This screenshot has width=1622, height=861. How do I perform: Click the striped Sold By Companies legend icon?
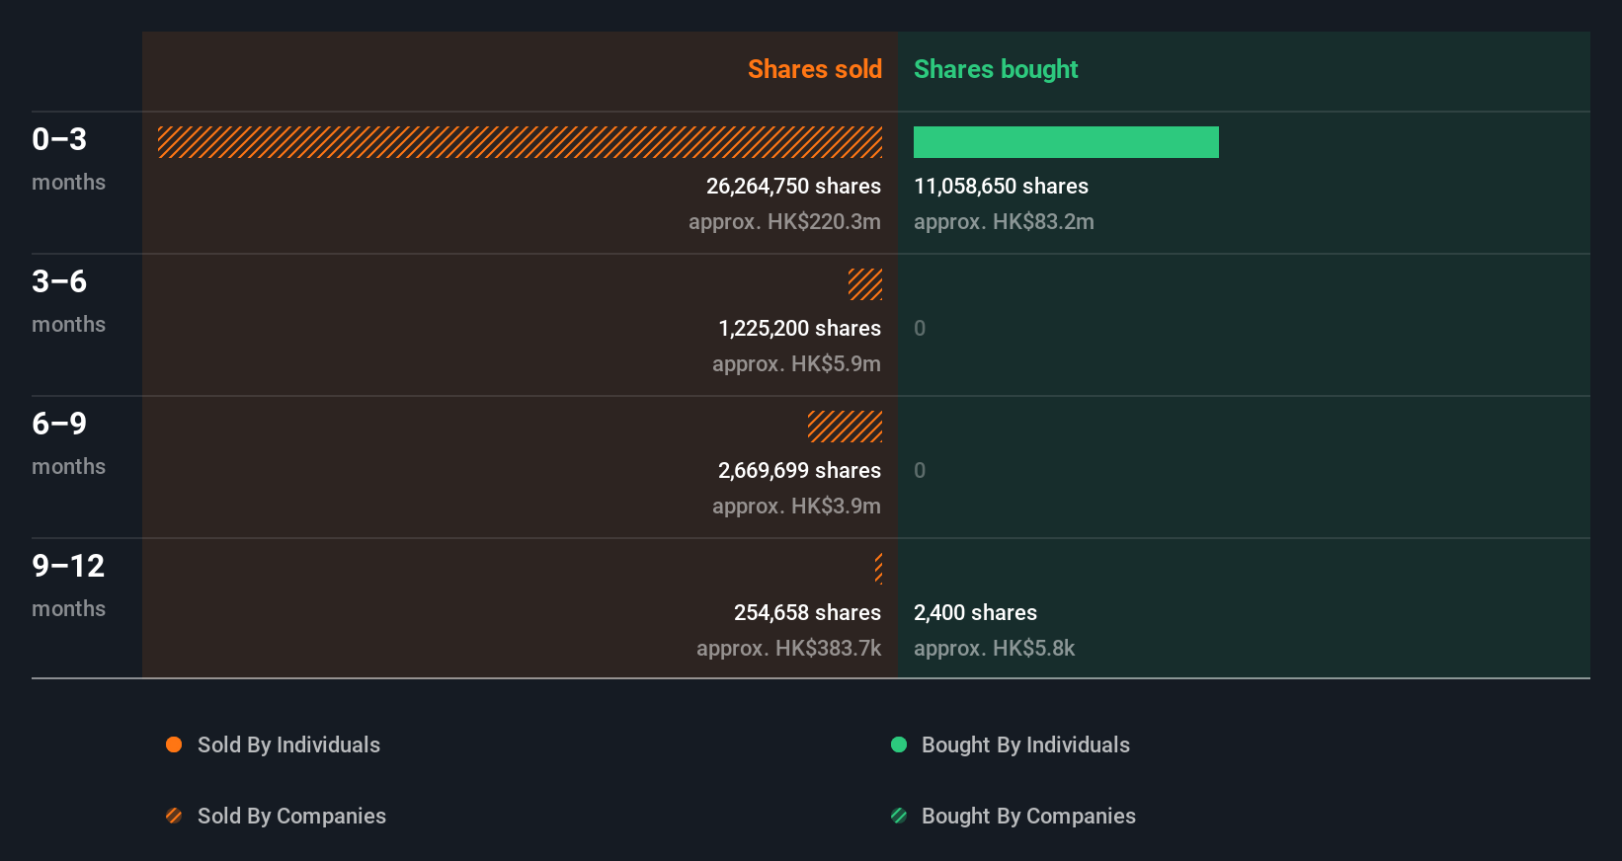(174, 816)
